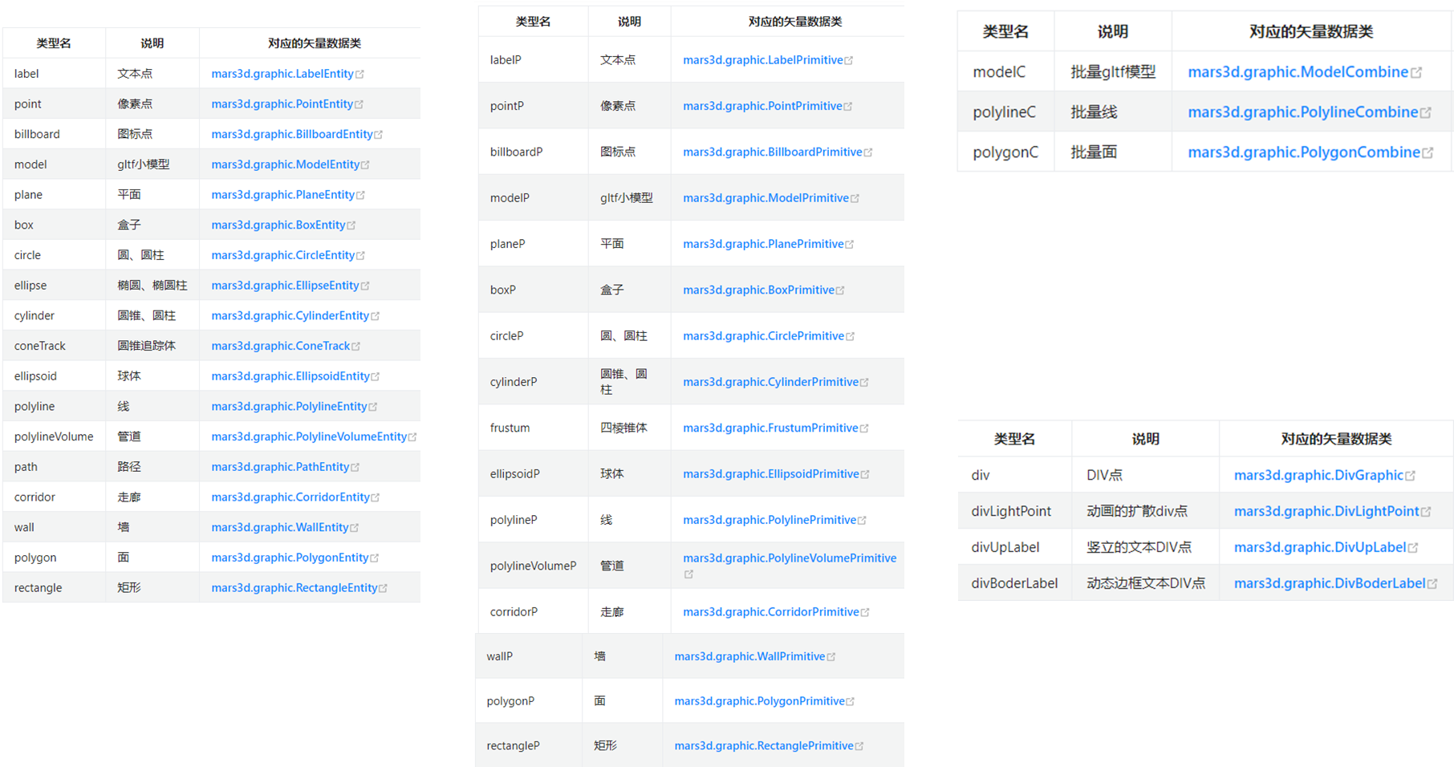Click external-link icon after ConeTrack

(x=355, y=347)
